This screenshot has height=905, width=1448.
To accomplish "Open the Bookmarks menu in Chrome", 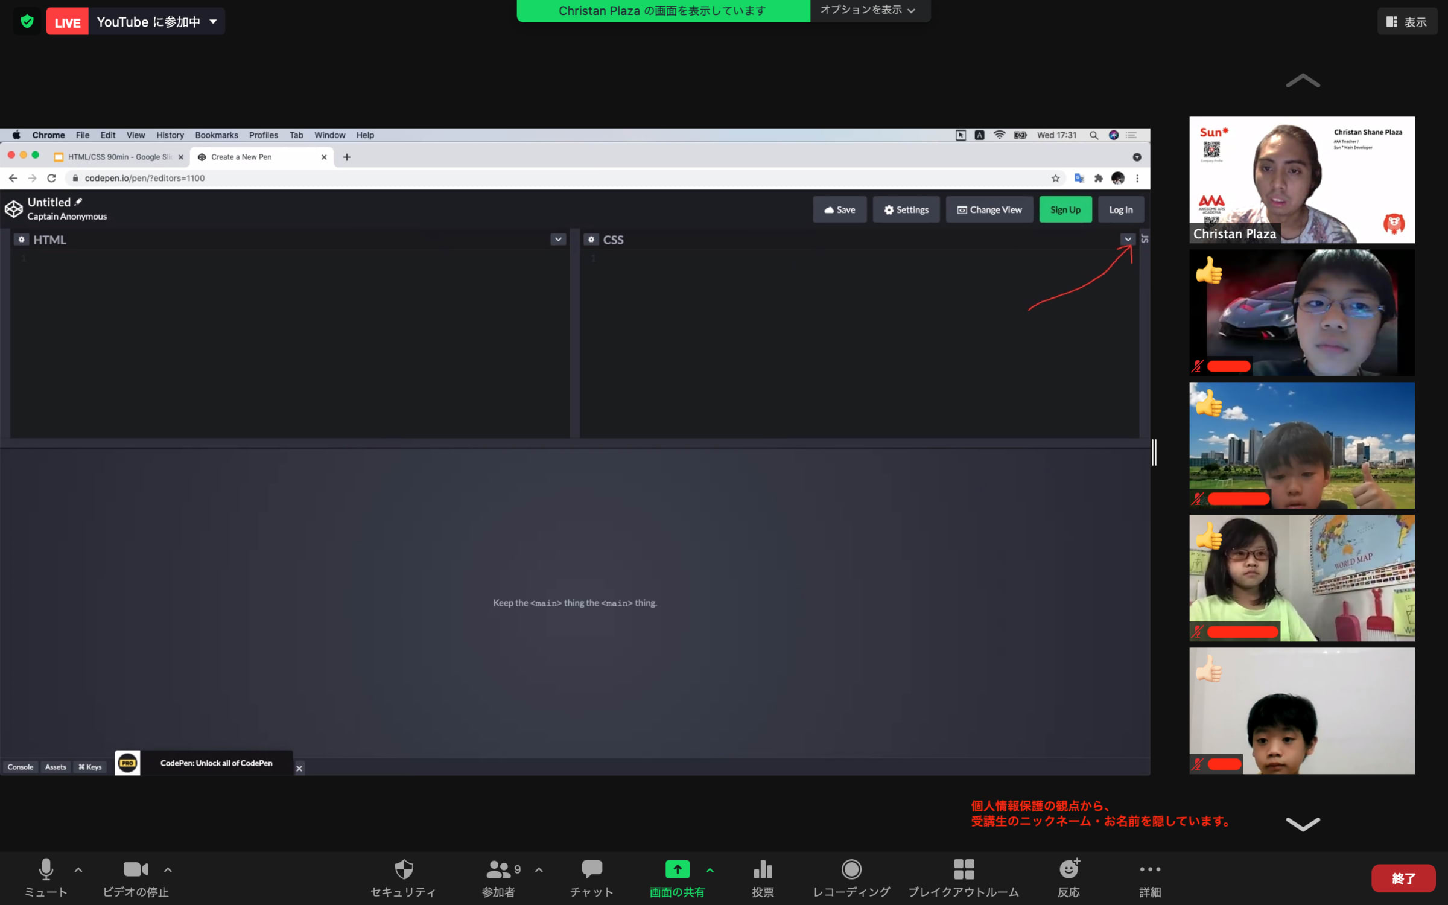I will coord(216,135).
